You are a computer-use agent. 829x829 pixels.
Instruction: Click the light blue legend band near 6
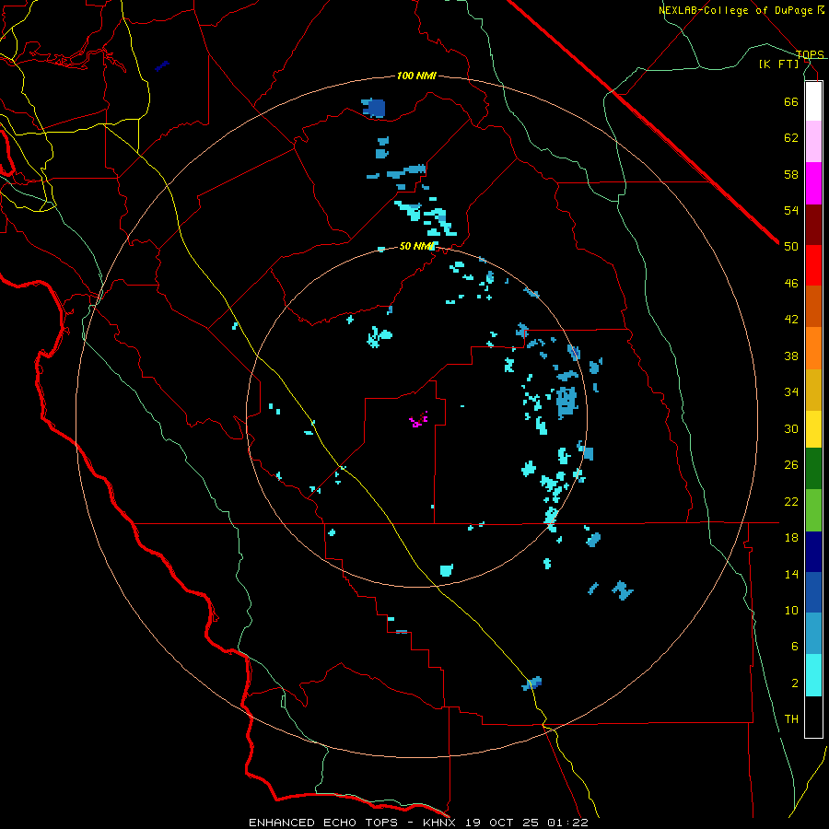coord(813,634)
